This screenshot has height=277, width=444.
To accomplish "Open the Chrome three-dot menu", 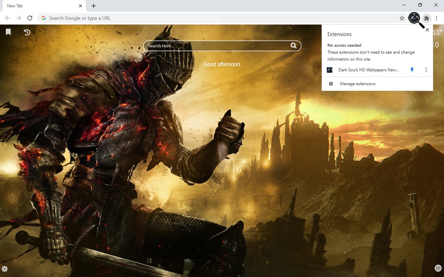I will click(437, 18).
